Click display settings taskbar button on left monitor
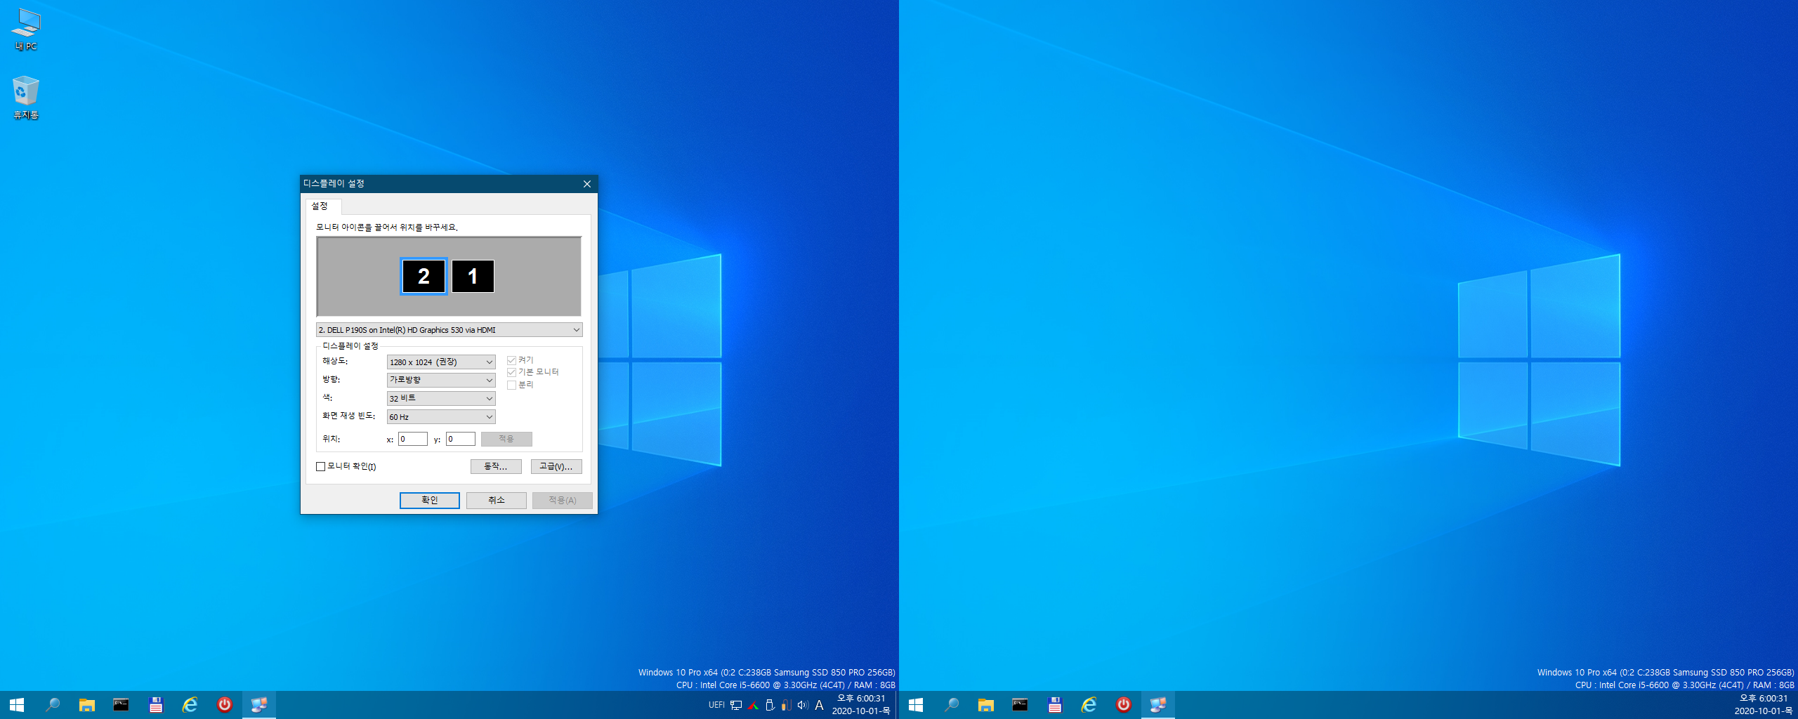 pos(258,705)
